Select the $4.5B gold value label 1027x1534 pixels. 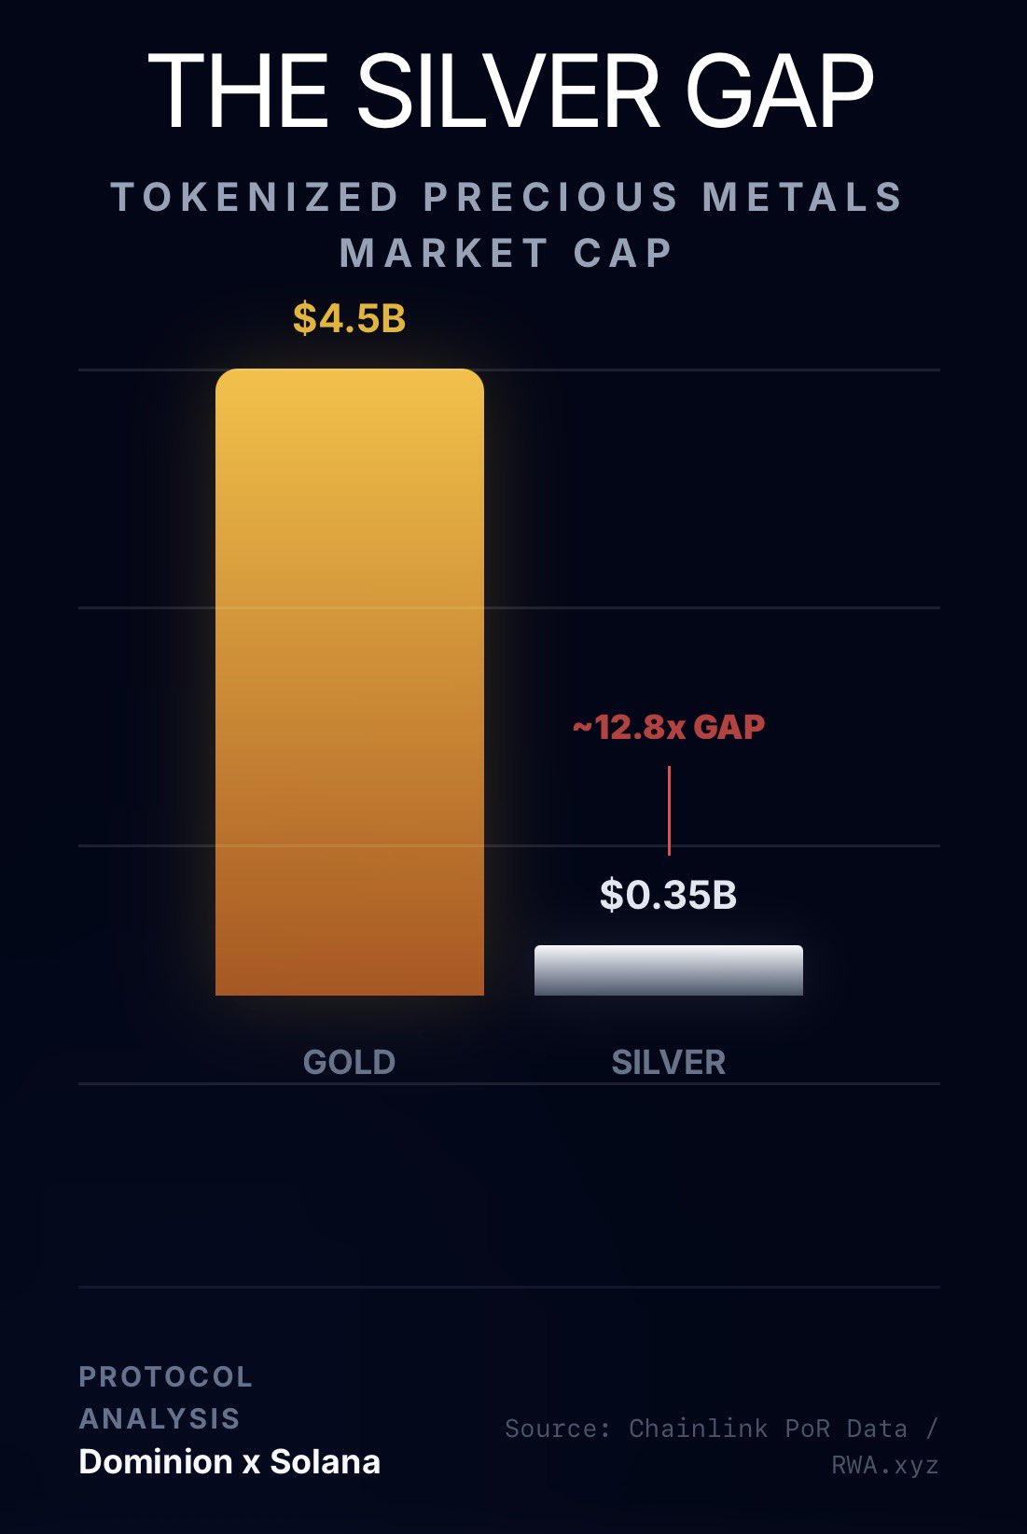tap(350, 318)
